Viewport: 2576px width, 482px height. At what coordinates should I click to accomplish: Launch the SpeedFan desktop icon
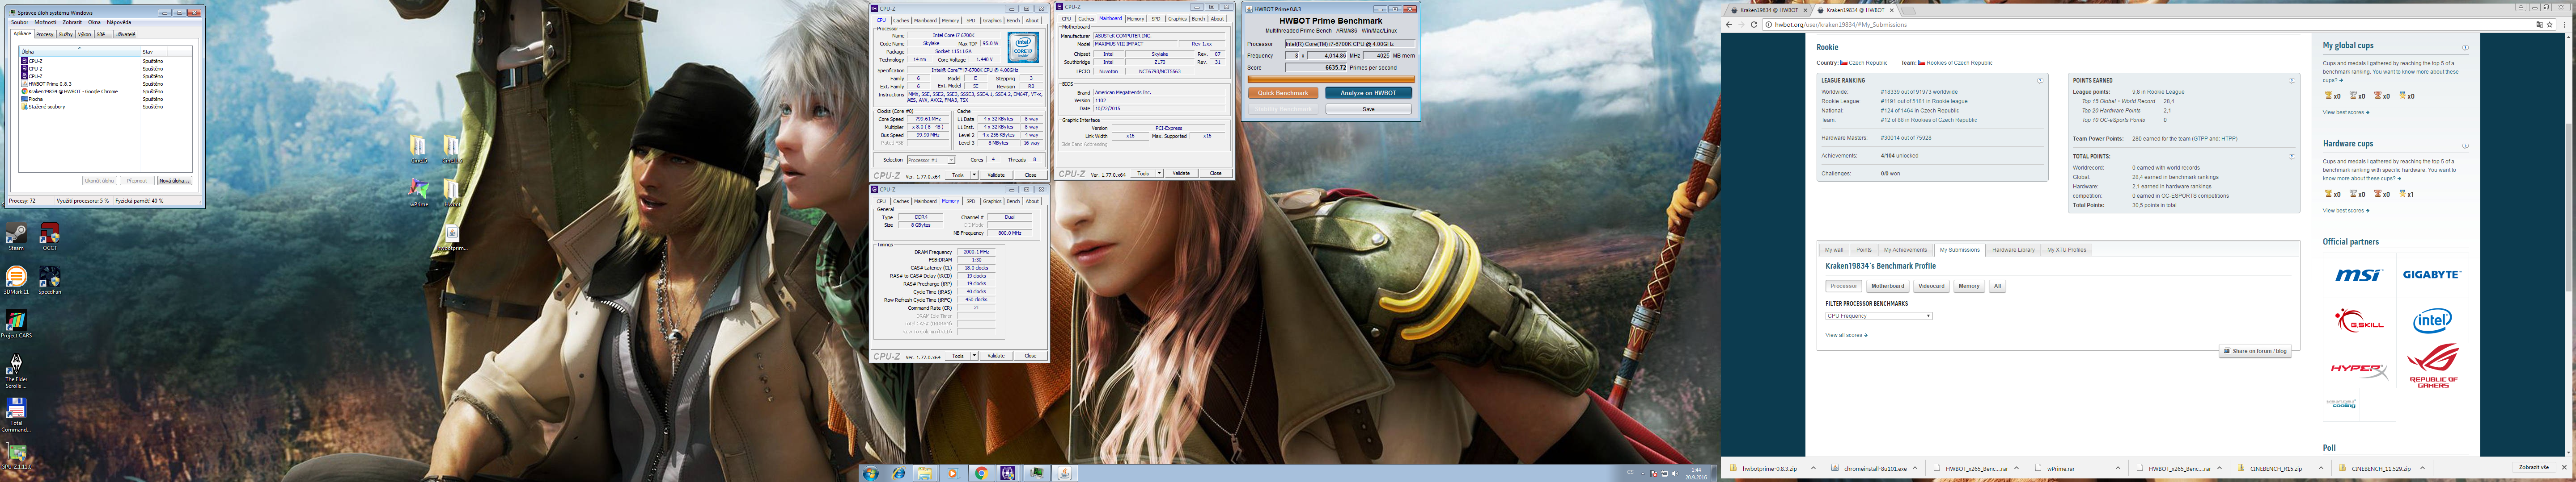point(49,279)
